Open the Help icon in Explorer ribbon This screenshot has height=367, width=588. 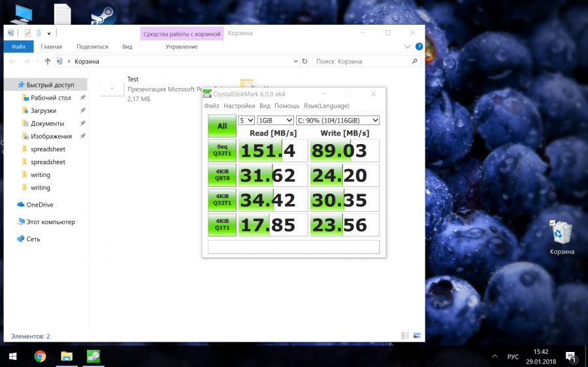point(419,47)
